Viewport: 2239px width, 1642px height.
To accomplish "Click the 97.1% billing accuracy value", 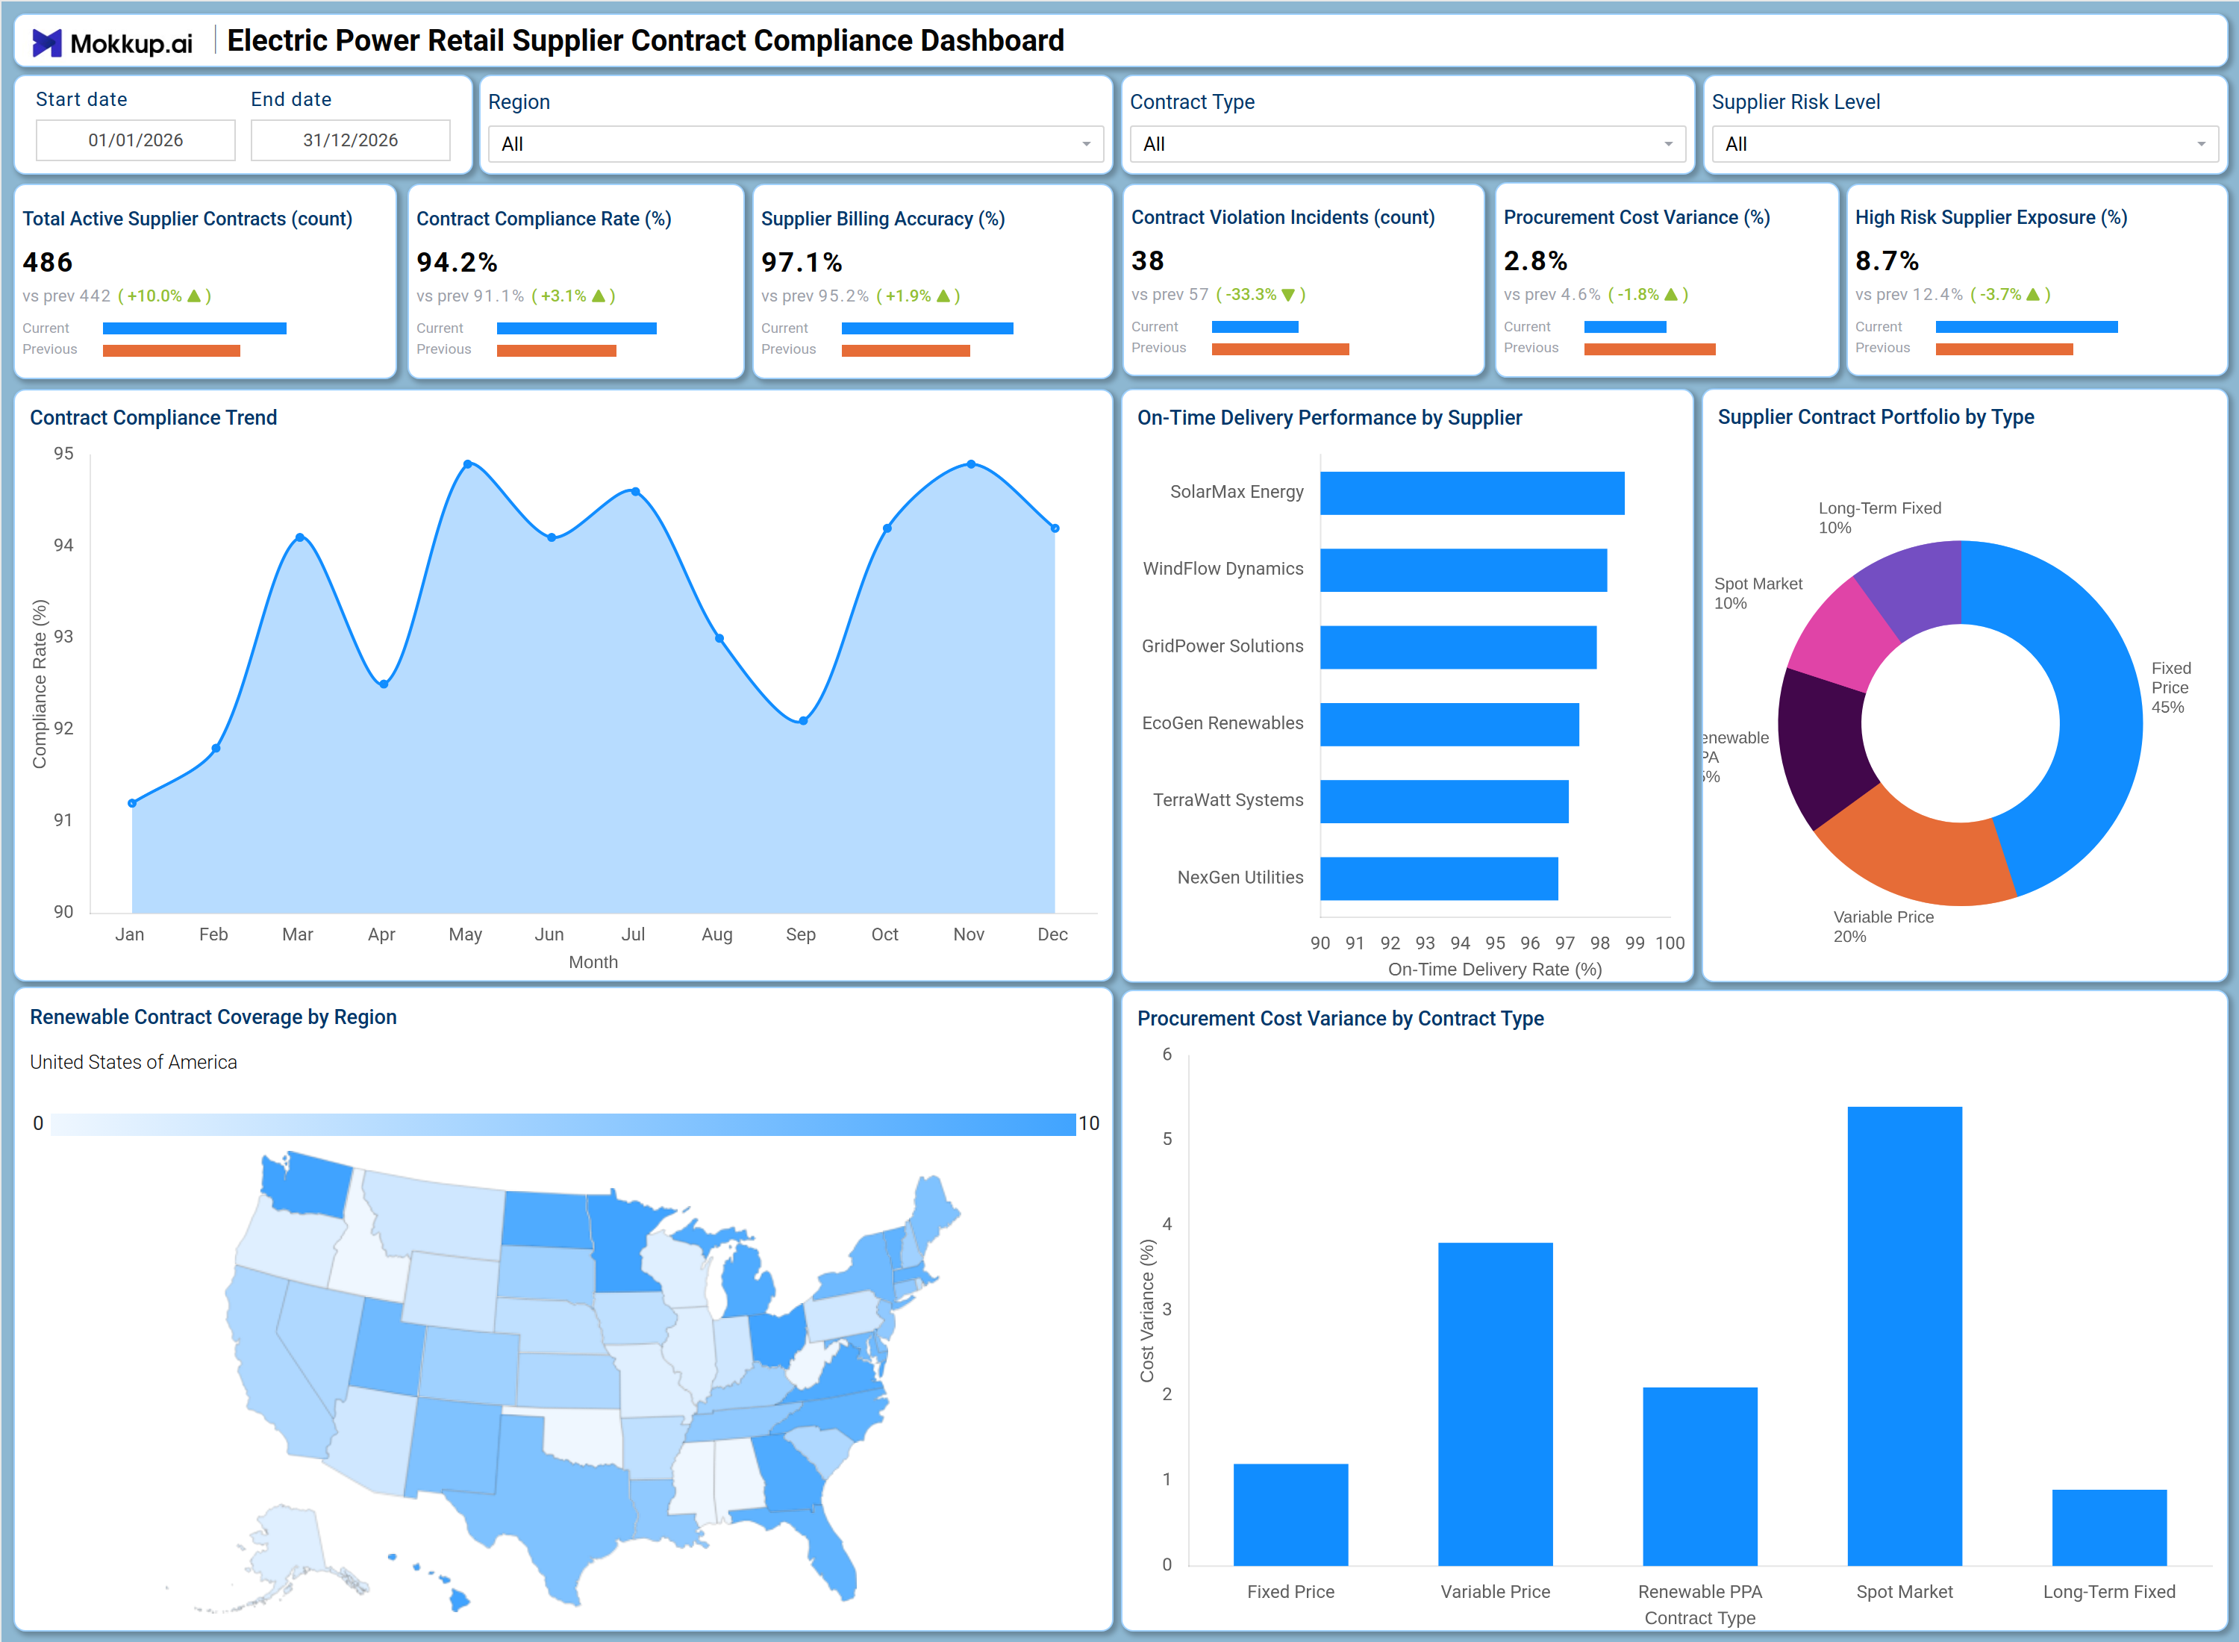I will pyautogui.click(x=802, y=263).
